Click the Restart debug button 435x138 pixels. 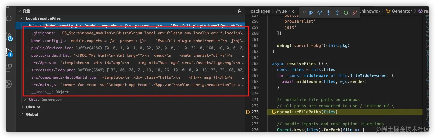[x=346, y=13]
